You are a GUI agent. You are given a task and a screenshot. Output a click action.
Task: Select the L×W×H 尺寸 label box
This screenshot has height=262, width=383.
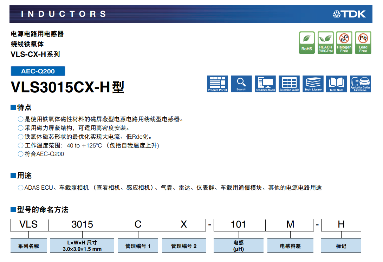(82, 246)
